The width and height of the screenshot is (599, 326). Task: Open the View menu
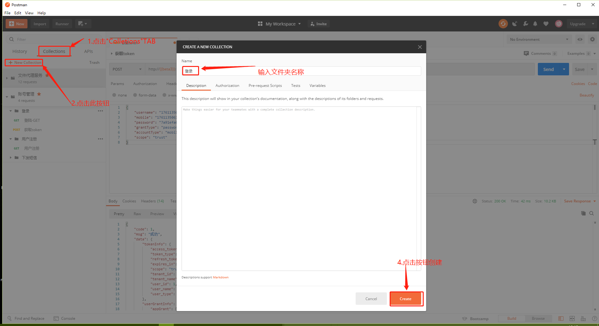pos(29,13)
